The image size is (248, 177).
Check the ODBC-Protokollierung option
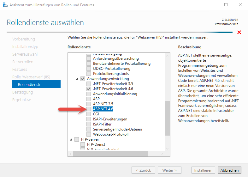[89, 69]
